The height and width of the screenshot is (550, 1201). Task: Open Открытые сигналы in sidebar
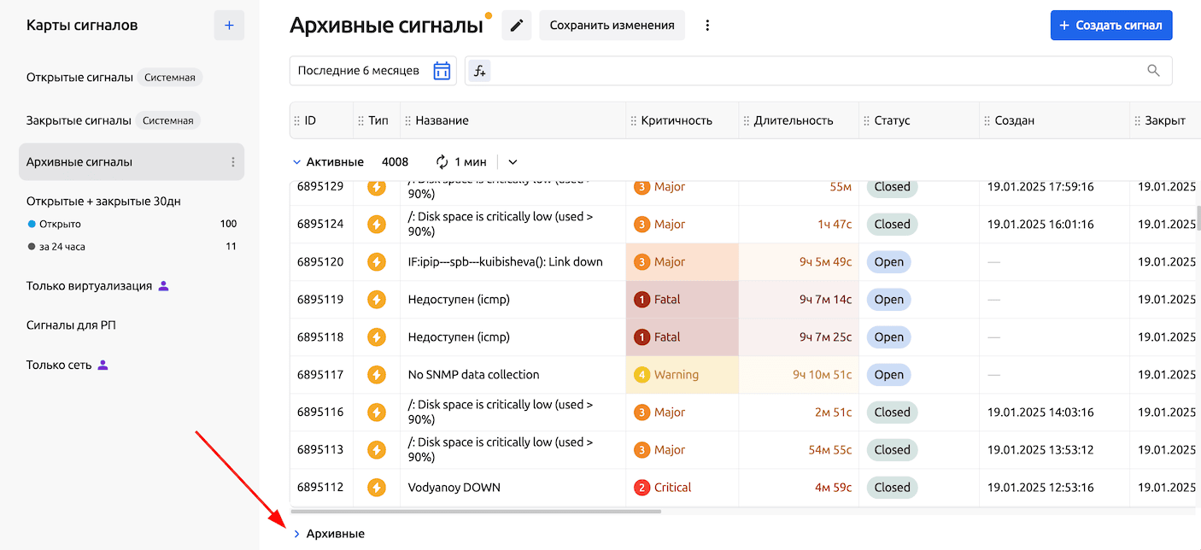coord(79,78)
